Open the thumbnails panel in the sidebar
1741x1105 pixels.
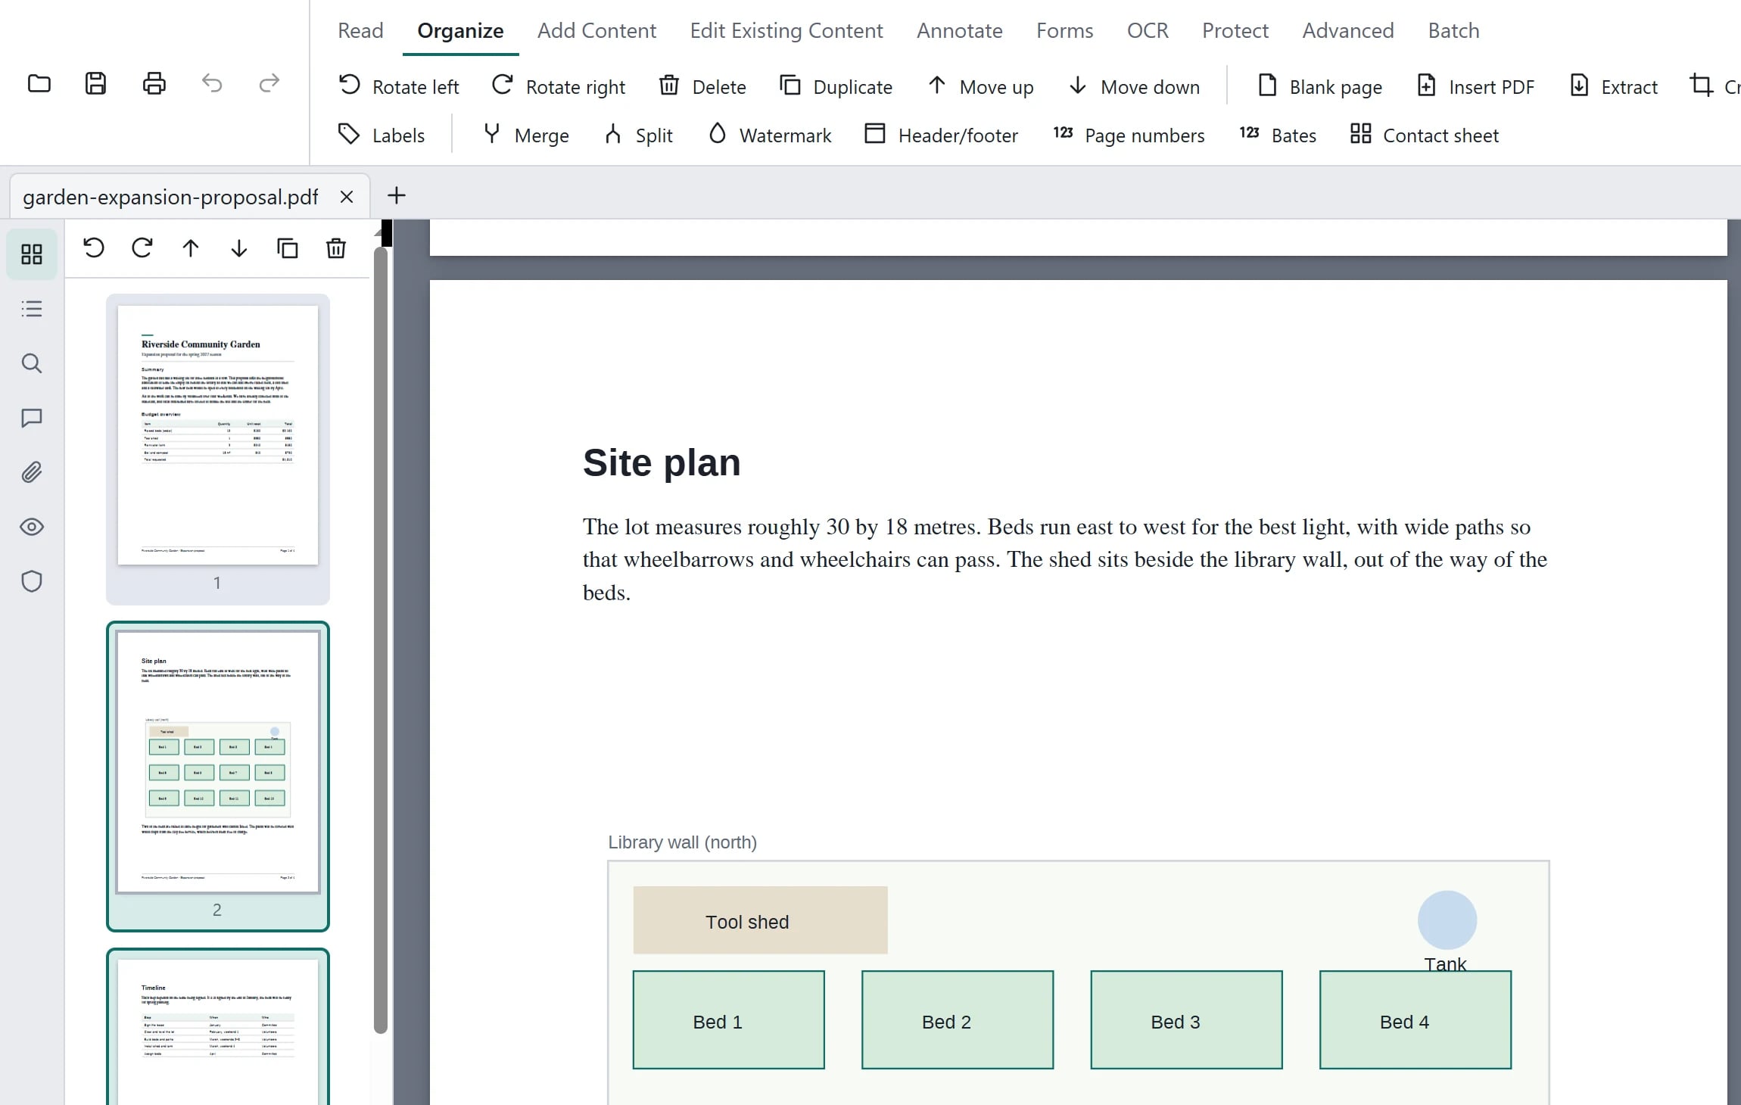pos(32,254)
